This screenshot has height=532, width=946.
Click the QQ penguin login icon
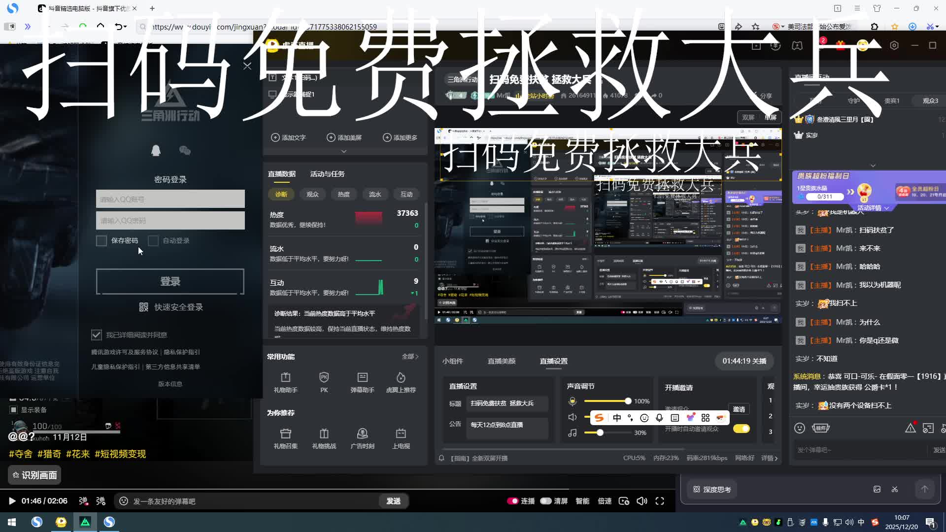[156, 151]
